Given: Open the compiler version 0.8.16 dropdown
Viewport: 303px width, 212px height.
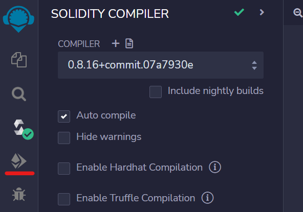Looking at the screenshot, I should [x=161, y=65].
